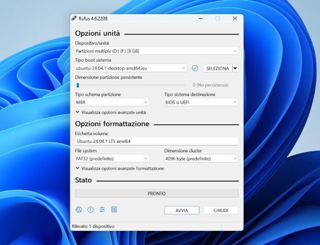This screenshot has width=320, height=245.
Task: Click persistent partition size slider handle
Action: pos(78,85)
